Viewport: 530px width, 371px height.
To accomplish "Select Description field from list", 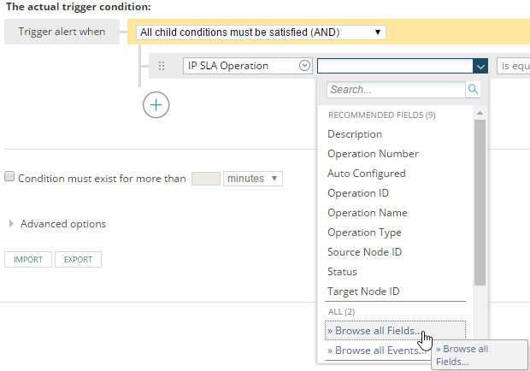I will pyautogui.click(x=355, y=134).
